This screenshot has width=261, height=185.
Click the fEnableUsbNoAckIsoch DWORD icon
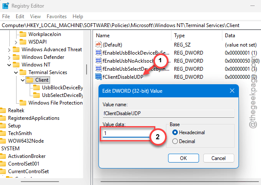coord(98,61)
